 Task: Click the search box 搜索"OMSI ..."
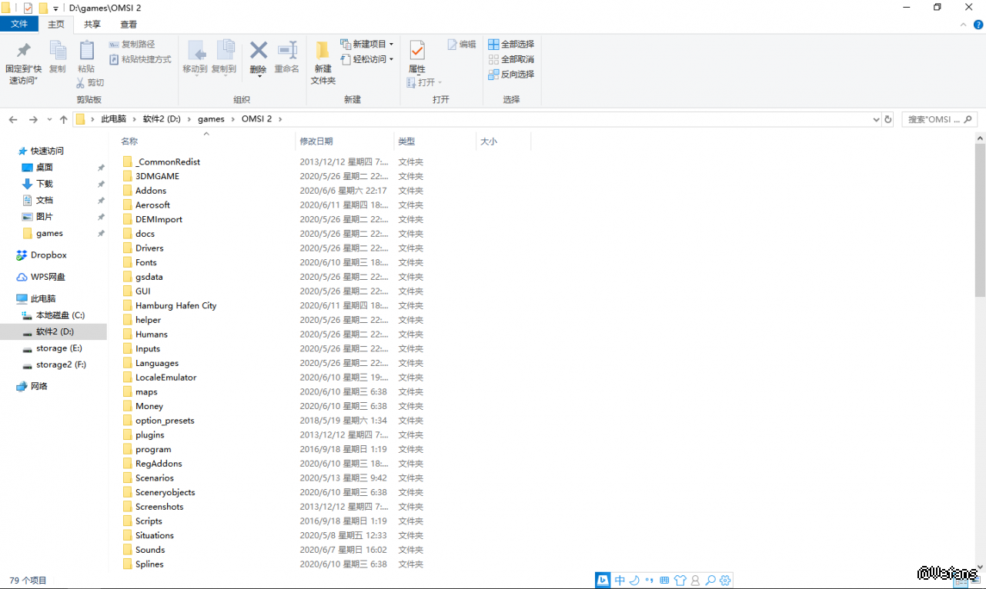click(x=939, y=119)
